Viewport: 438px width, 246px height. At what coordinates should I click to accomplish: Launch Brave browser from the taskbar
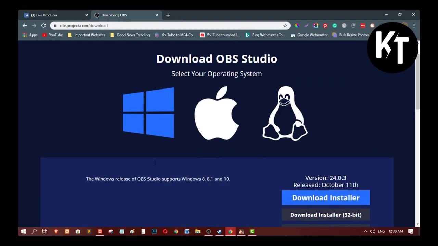56,231
